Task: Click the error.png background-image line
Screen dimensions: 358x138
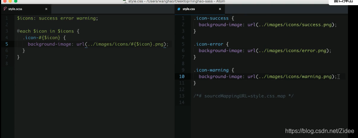Action: [265, 50]
